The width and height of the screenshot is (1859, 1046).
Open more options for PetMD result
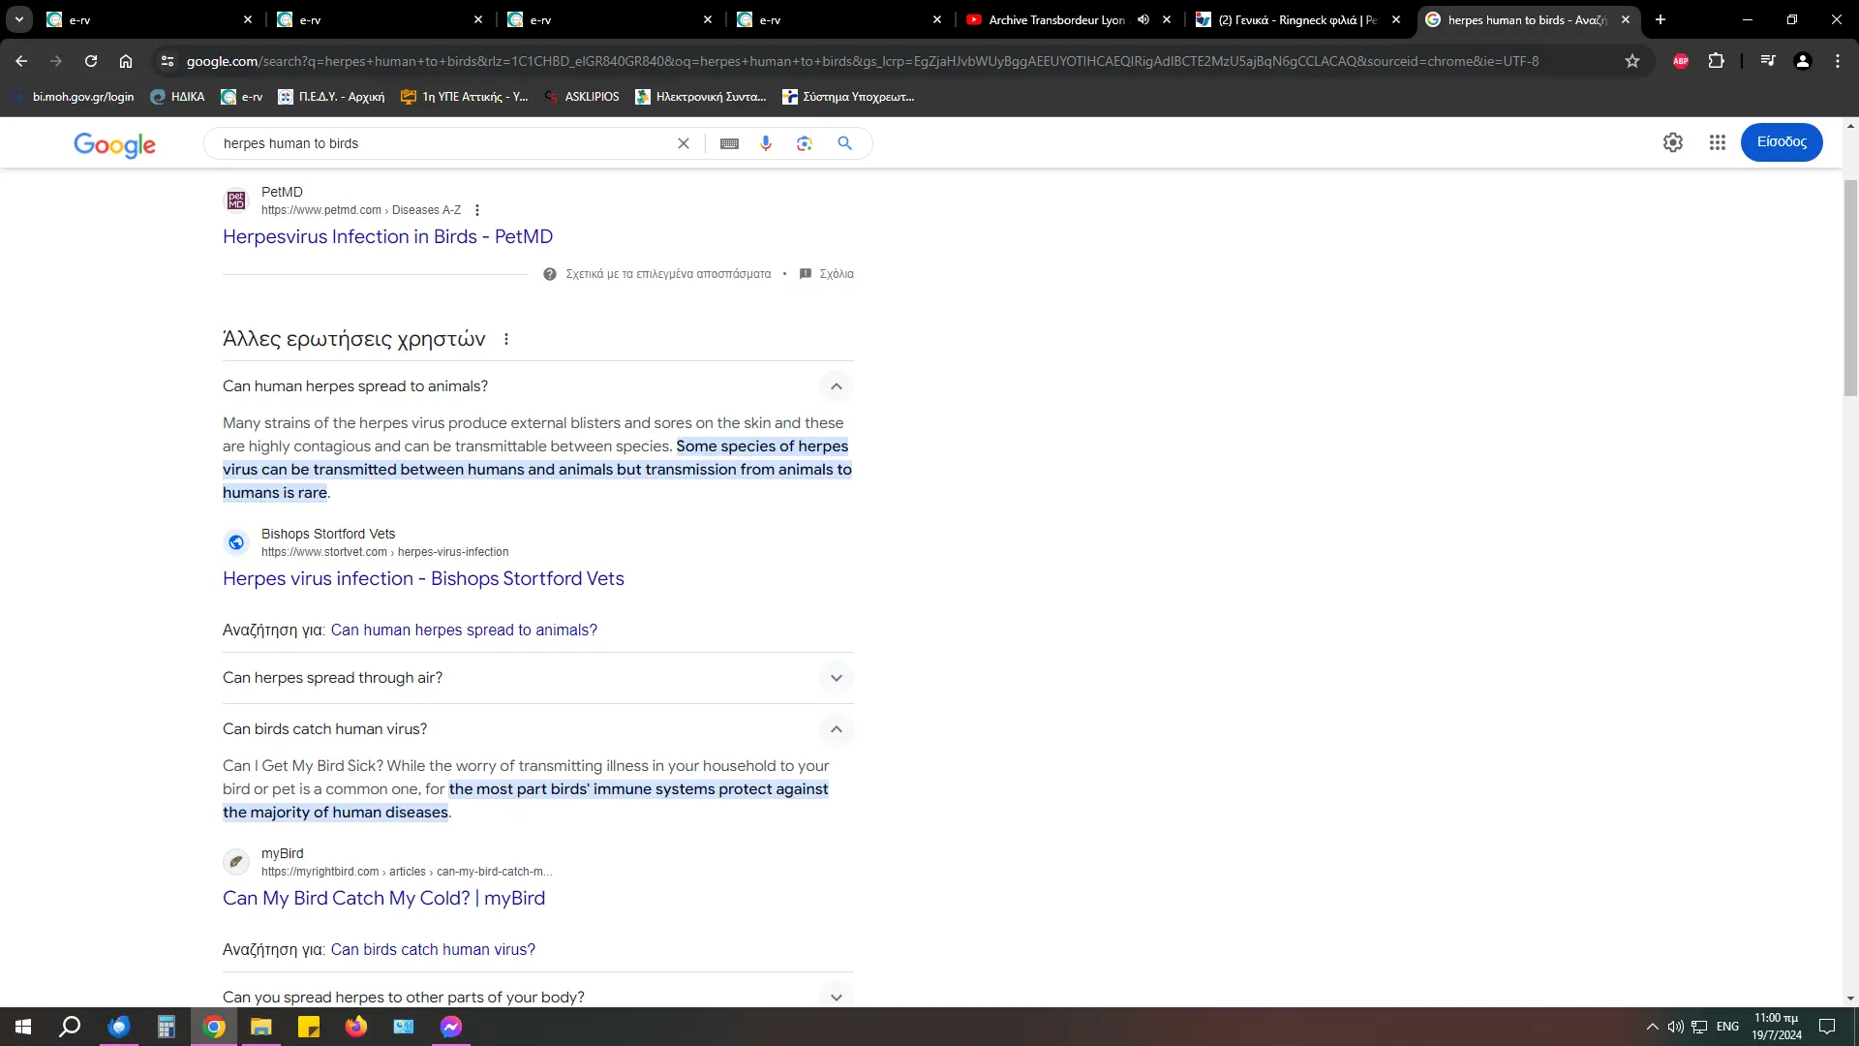(x=476, y=210)
